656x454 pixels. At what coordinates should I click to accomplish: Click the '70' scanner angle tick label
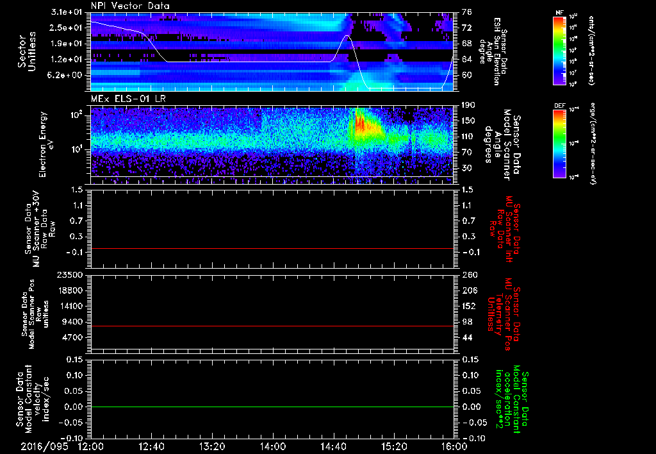467,153
